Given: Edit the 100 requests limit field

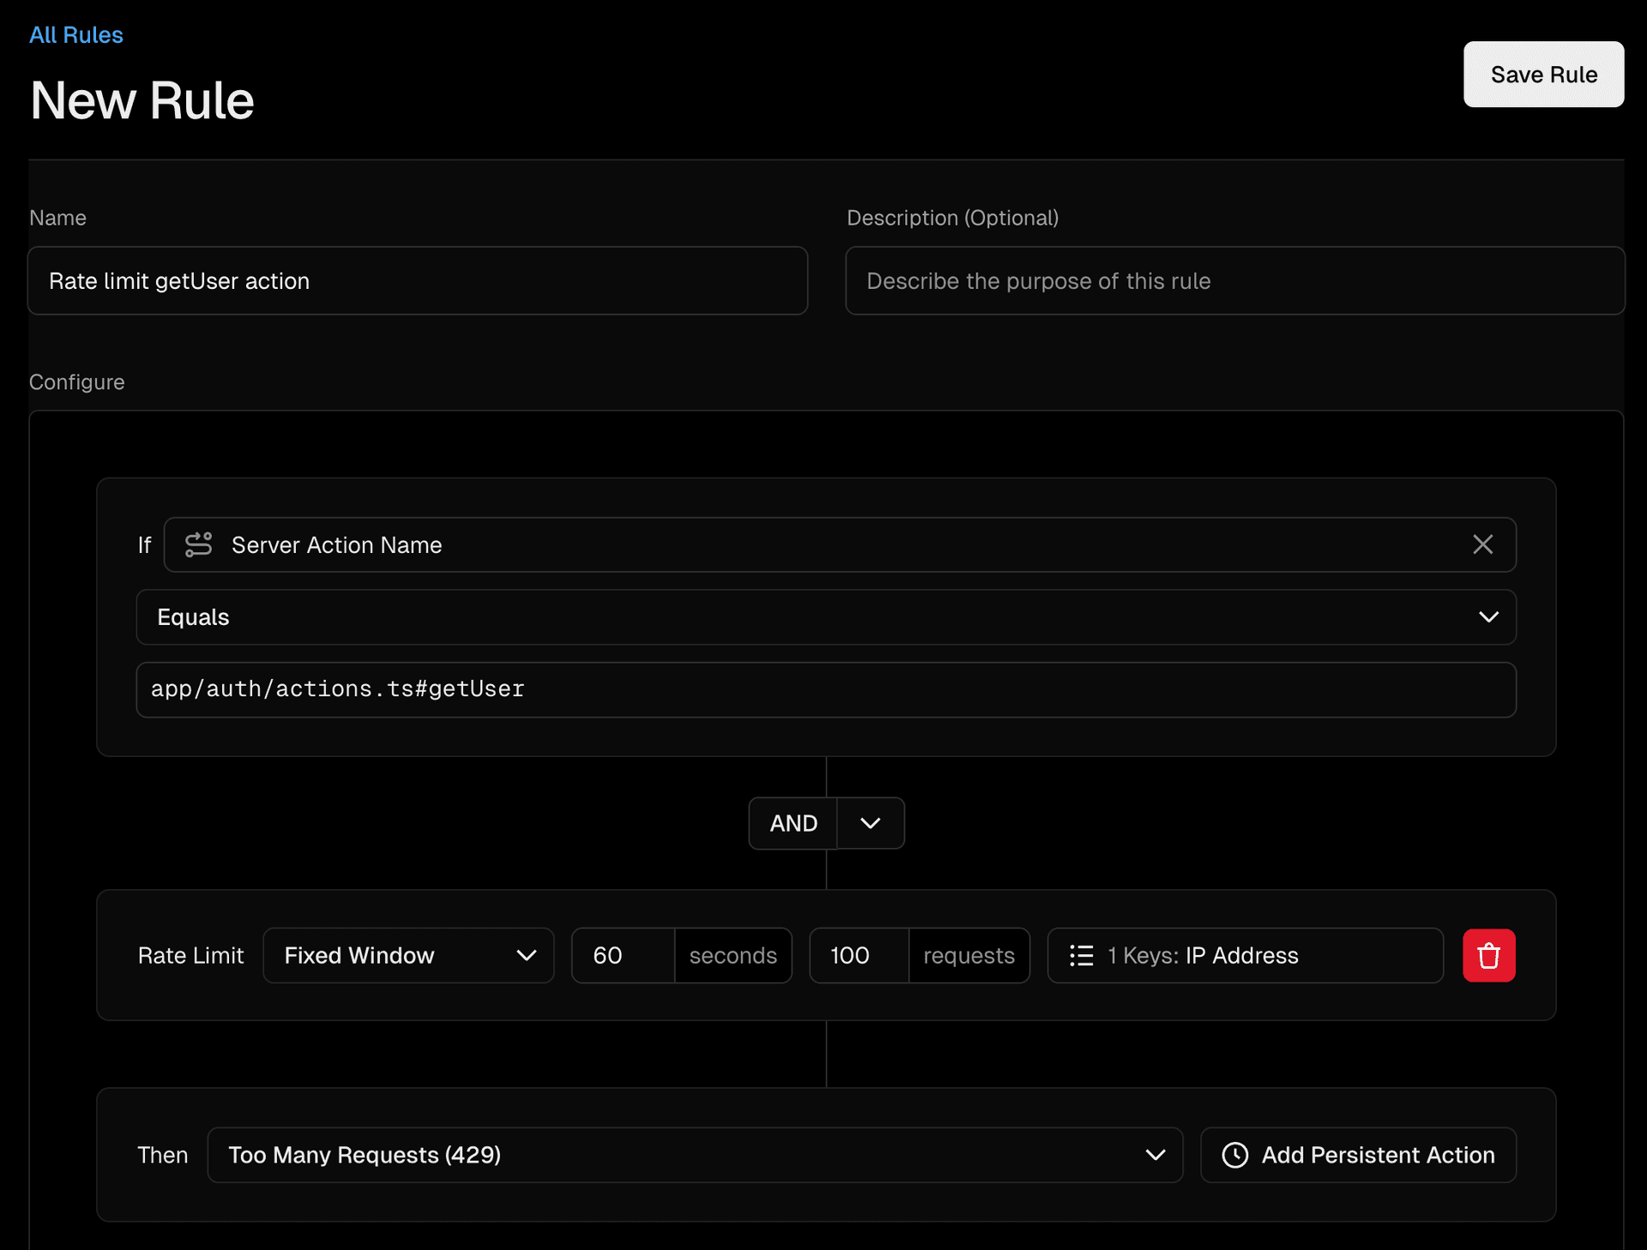Looking at the screenshot, I should point(859,955).
